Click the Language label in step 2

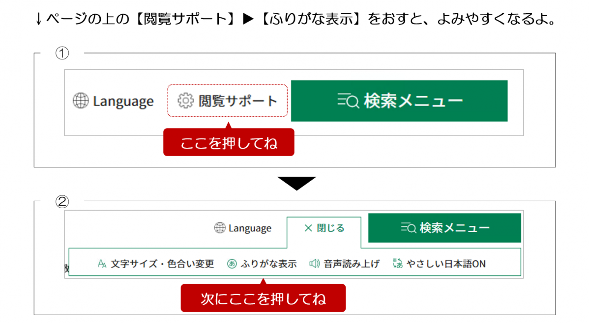tap(250, 228)
